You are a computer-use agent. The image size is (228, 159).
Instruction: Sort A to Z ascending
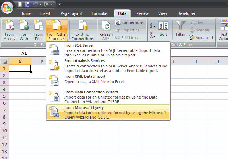(153, 25)
